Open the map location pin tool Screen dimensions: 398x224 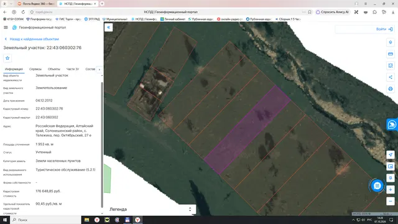click(391, 42)
